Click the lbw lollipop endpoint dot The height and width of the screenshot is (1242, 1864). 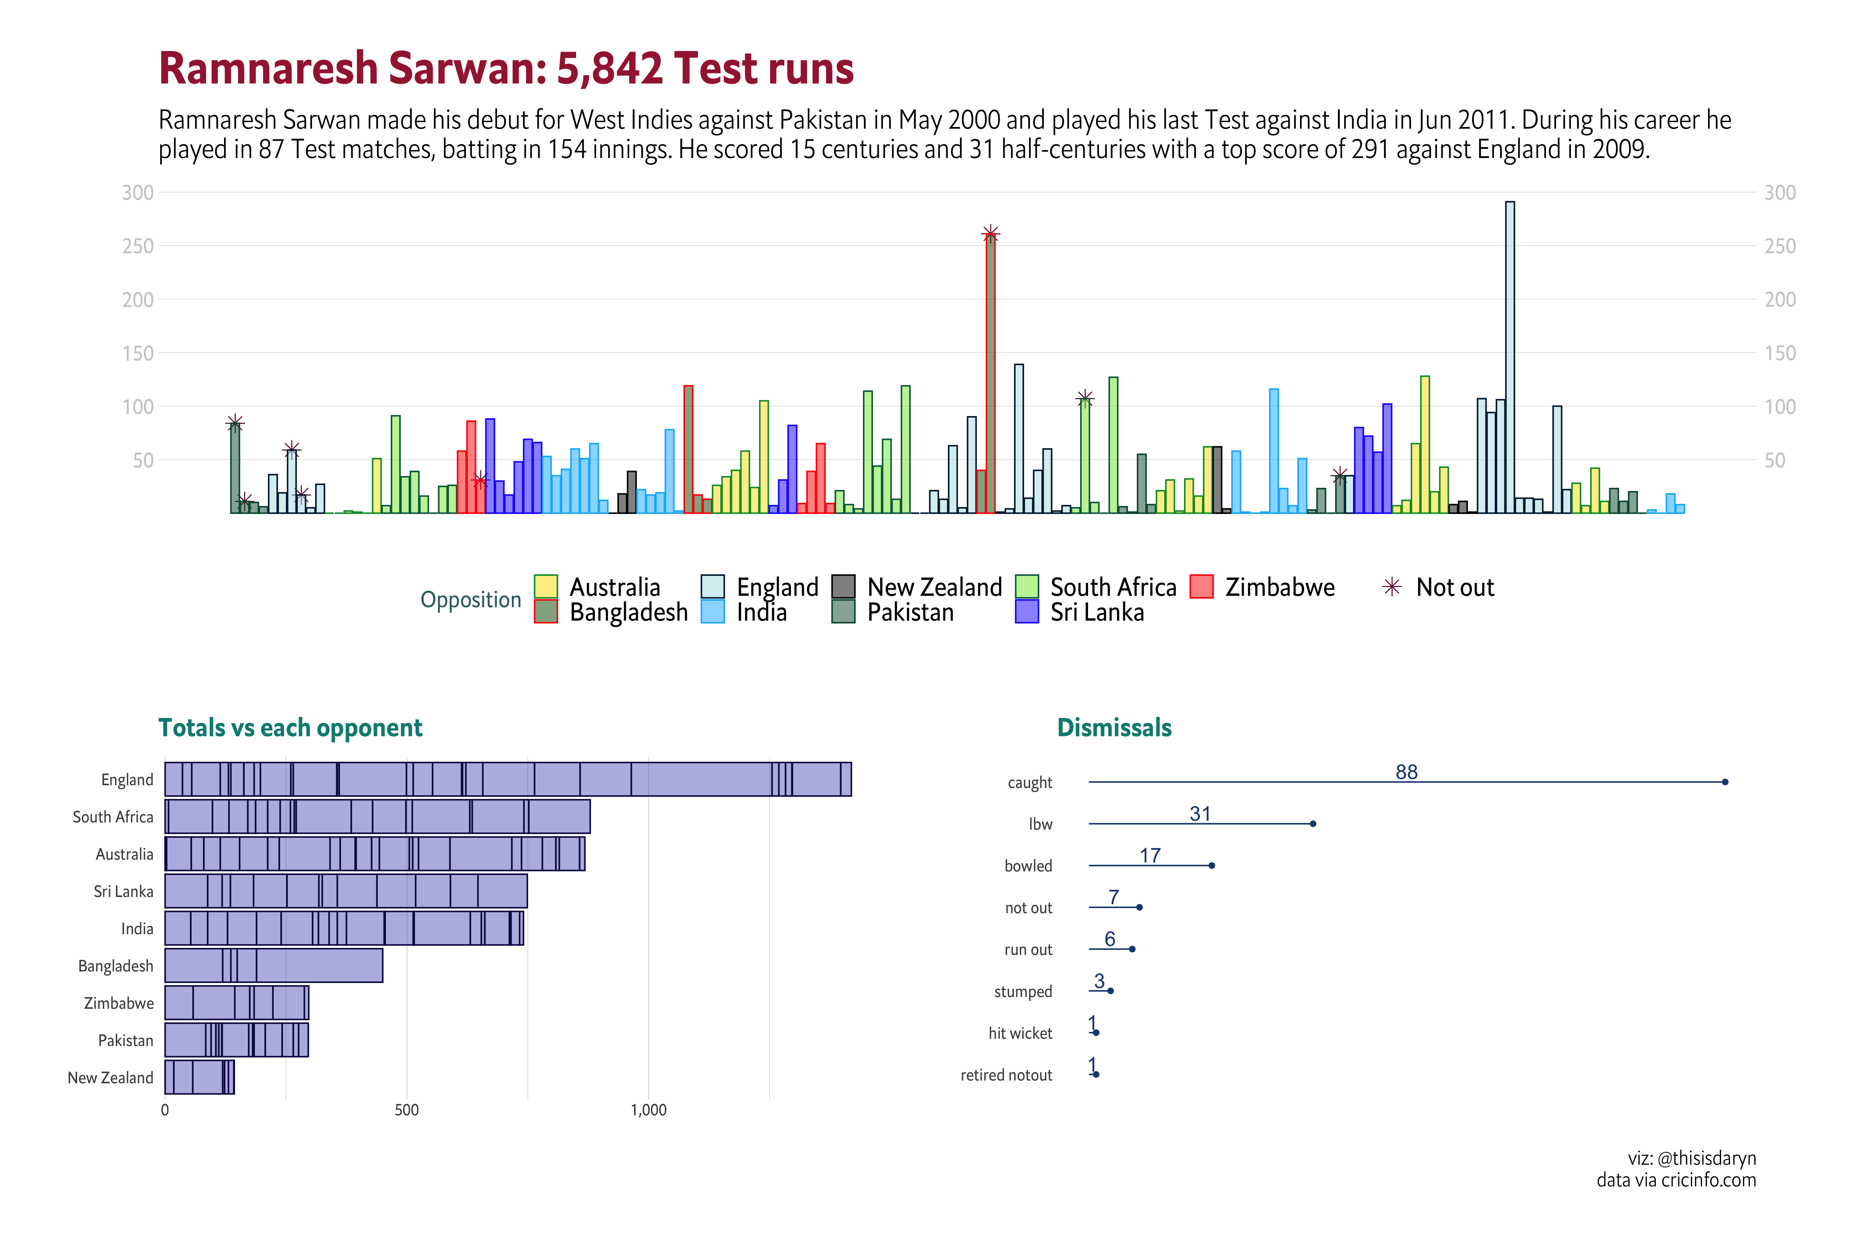(1312, 824)
